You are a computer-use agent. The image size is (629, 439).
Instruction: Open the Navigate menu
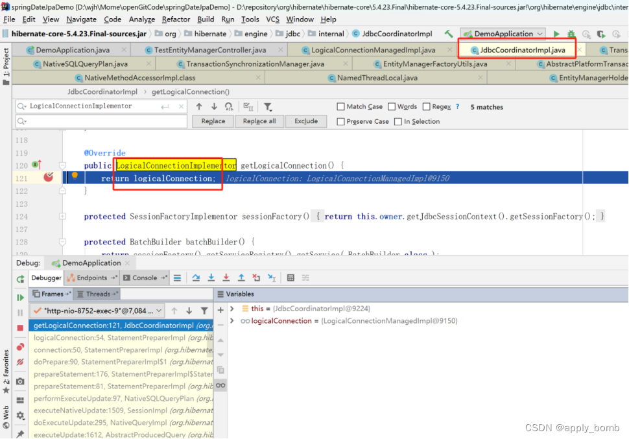80,19
